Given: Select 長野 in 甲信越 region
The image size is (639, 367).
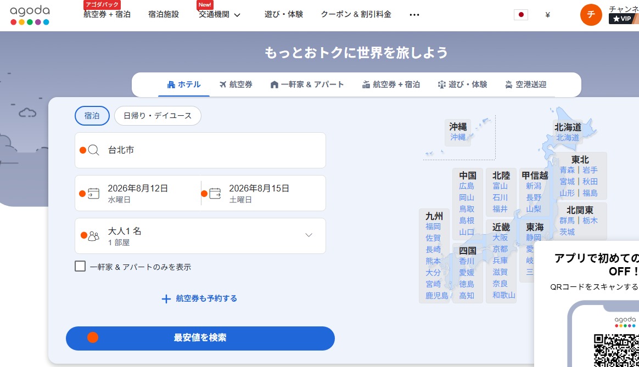Looking at the screenshot, I should 534,197.
